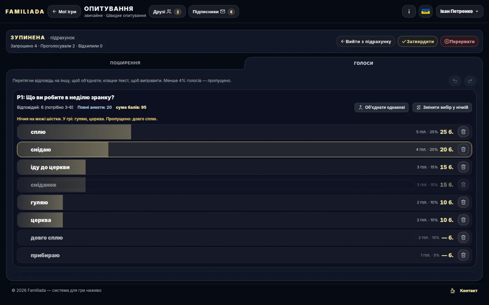Open the Іван Петренко user menu
The width and height of the screenshot is (489, 305).
pos(459,12)
